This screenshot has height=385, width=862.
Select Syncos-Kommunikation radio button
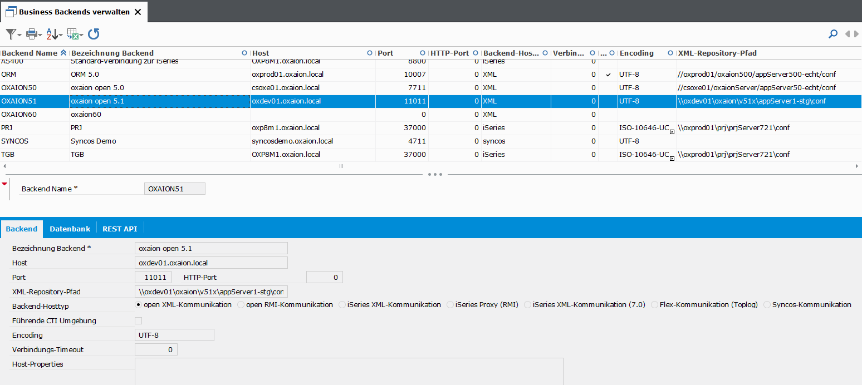767,304
